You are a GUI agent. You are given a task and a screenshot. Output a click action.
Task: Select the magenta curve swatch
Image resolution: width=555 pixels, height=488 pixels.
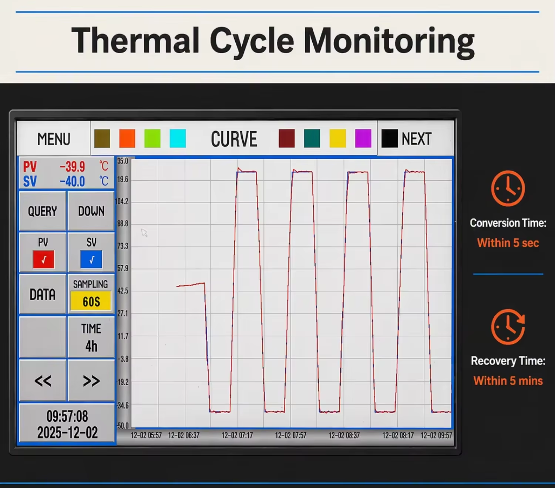[x=363, y=139]
